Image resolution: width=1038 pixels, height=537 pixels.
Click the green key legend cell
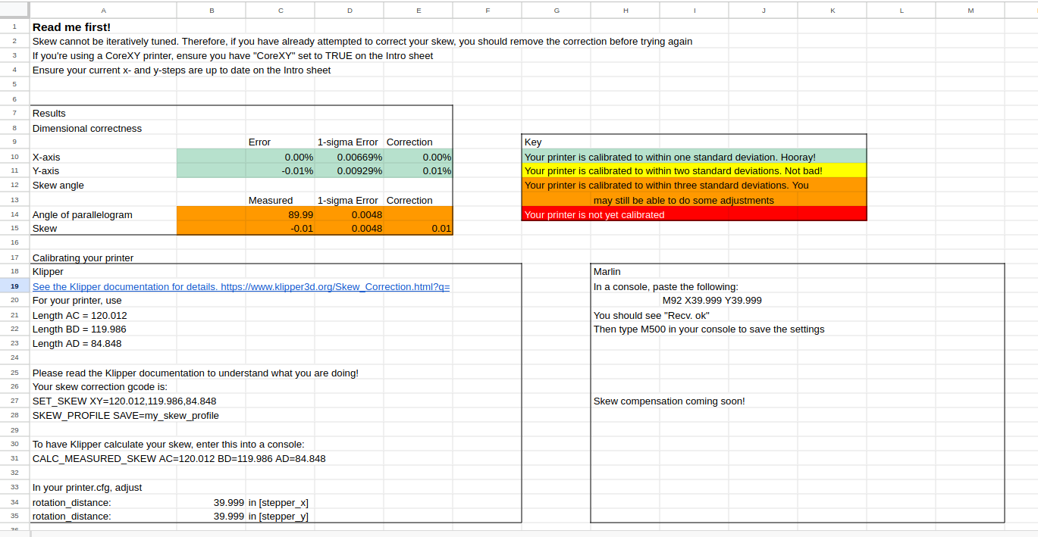(694, 157)
